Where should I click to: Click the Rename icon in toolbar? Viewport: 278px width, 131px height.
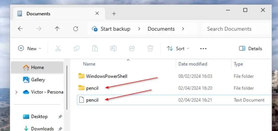point(113,48)
